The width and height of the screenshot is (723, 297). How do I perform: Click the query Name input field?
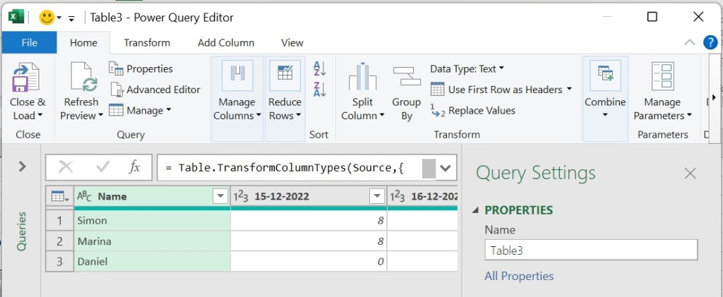(590, 250)
